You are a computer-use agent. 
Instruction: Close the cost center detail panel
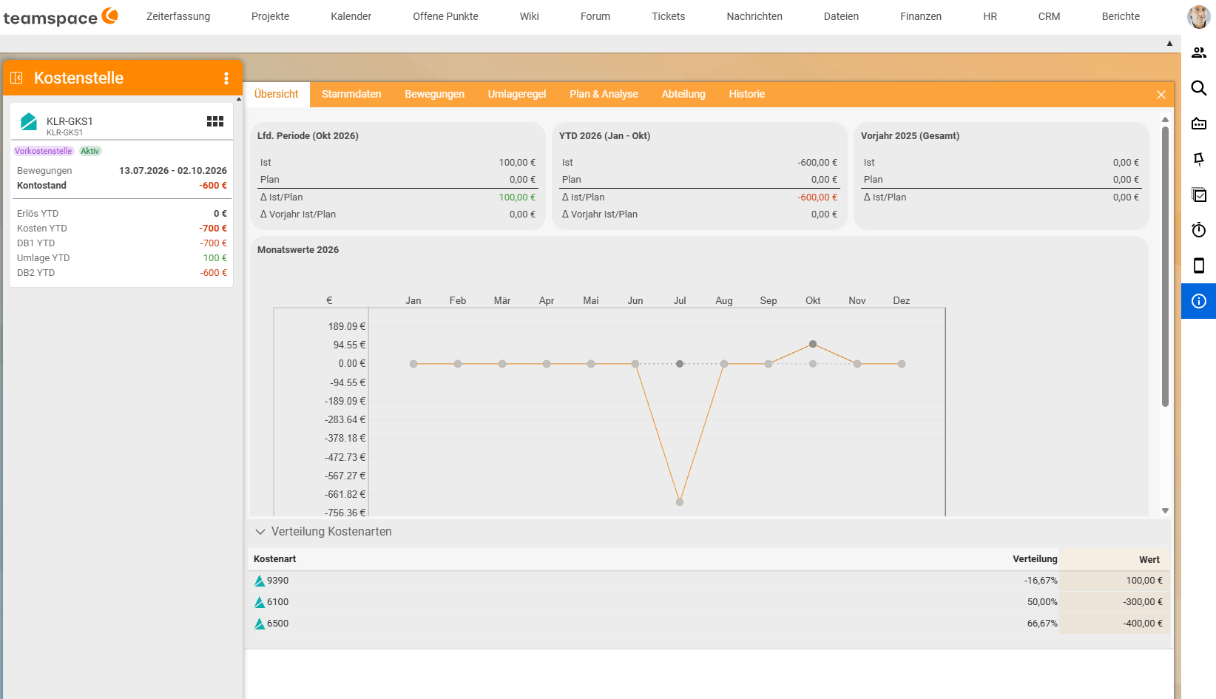click(1161, 95)
